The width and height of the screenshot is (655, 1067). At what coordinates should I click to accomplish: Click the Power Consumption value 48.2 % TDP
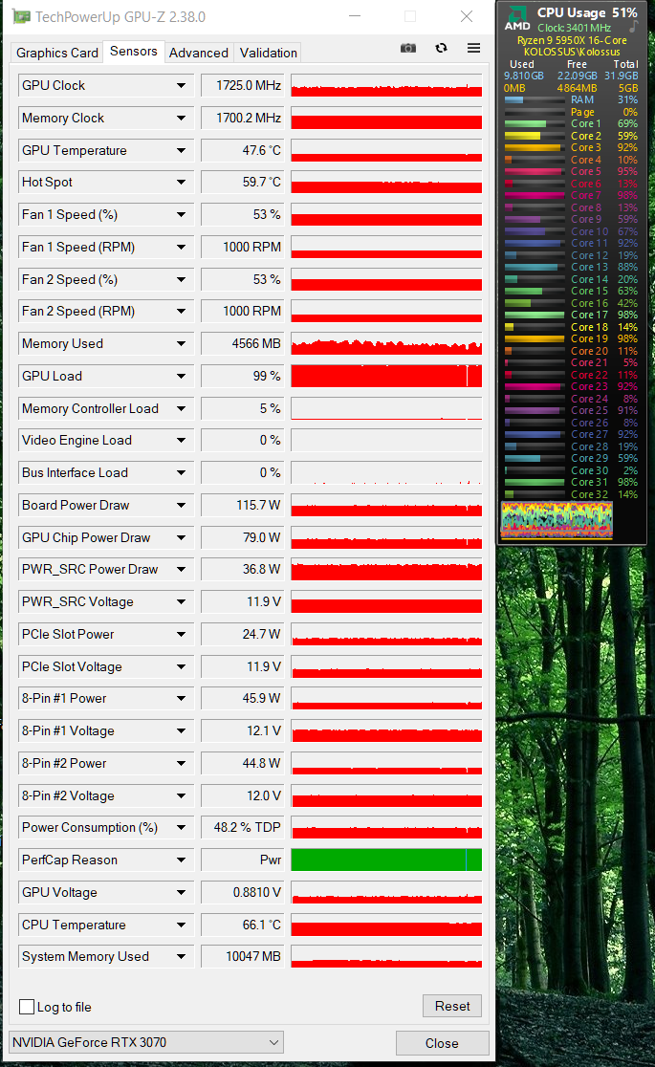tap(243, 827)
